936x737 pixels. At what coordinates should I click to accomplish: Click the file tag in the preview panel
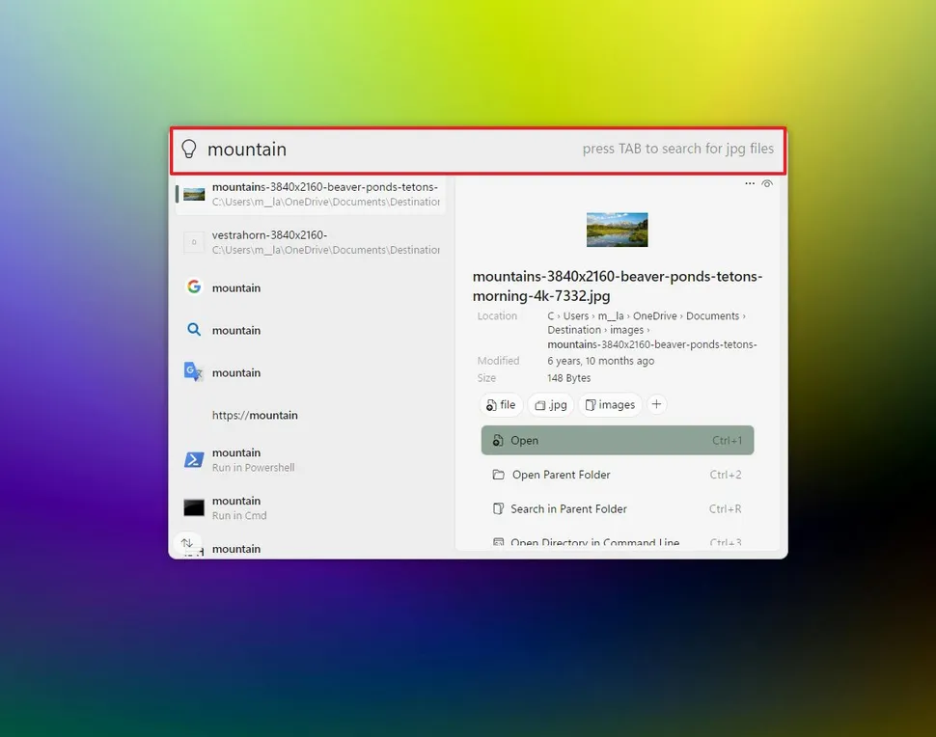[501, 404]
